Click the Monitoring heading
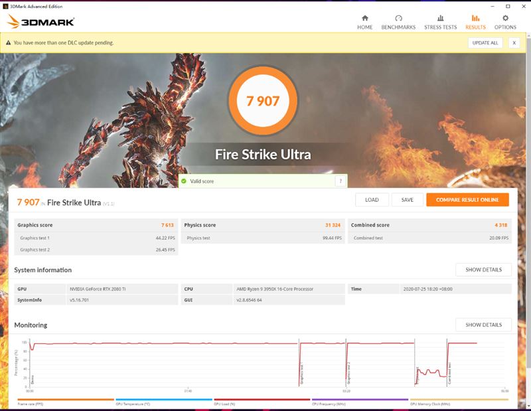 pyautogui.click(x=31, y=325)
